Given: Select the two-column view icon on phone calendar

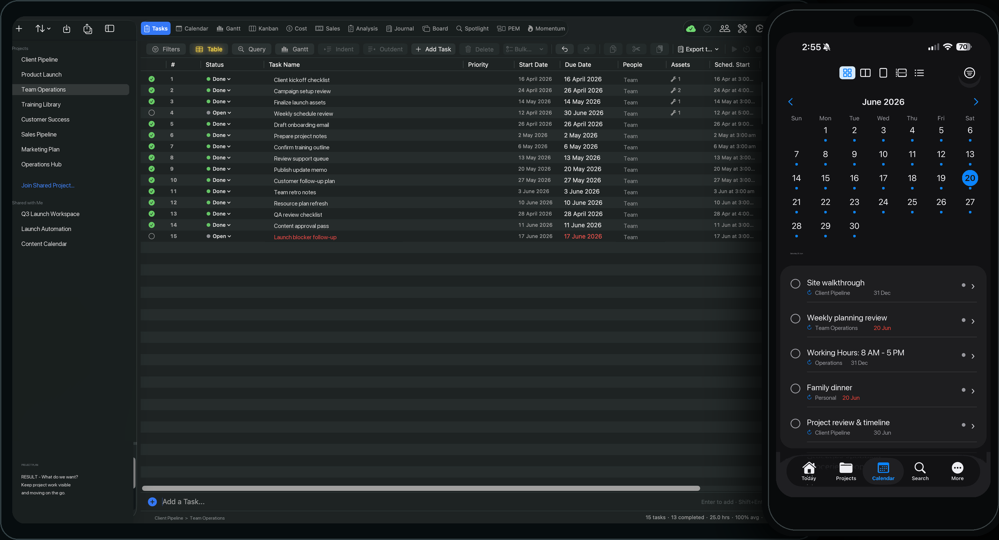Looking at the screenshot, I should tap(865, 73).
